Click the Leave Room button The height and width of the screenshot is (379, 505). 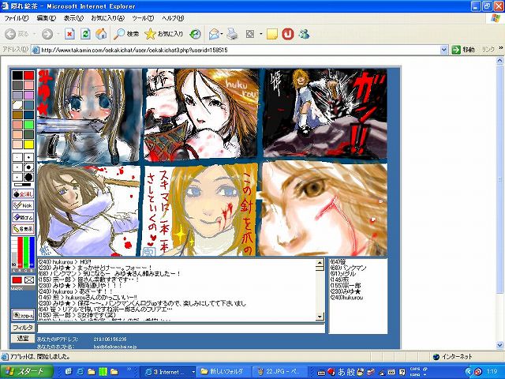click(x=23, y=338)
